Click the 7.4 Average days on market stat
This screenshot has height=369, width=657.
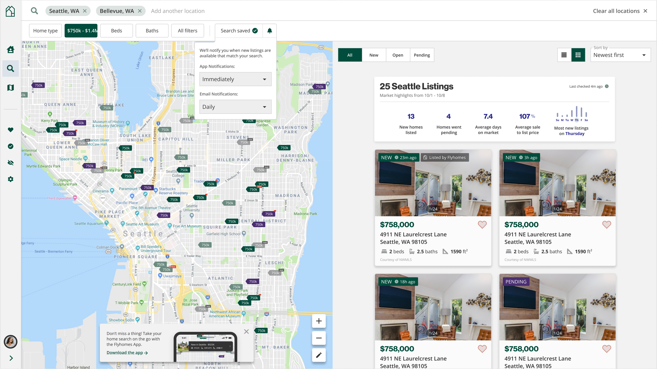coord(488,124)
